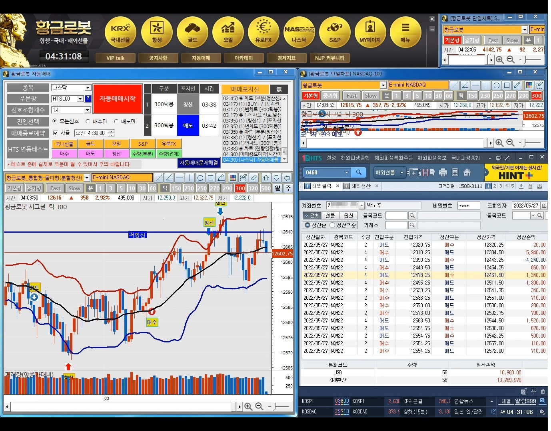Select angle line tool in main chart

click(x=169, y=178)
